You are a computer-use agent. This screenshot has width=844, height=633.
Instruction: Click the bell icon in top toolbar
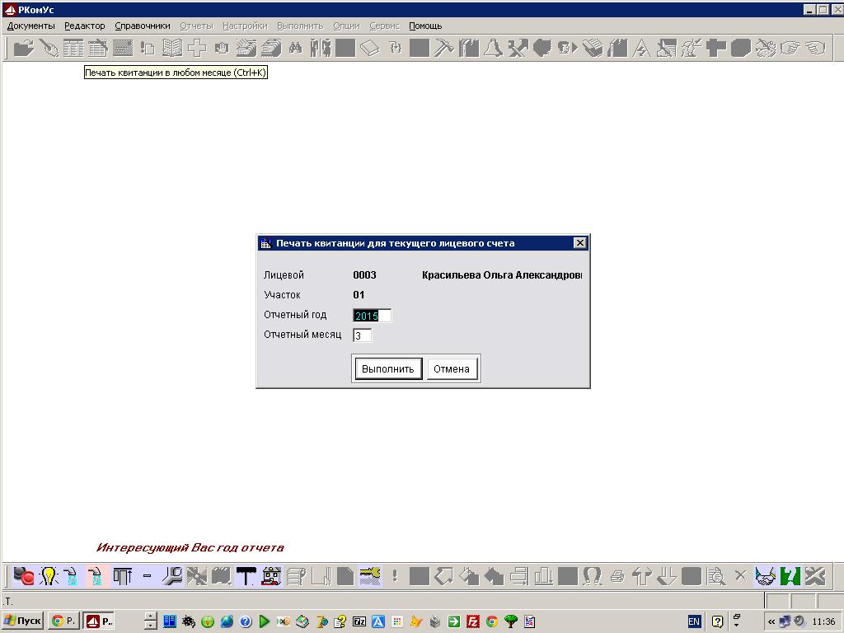point(493,48)
